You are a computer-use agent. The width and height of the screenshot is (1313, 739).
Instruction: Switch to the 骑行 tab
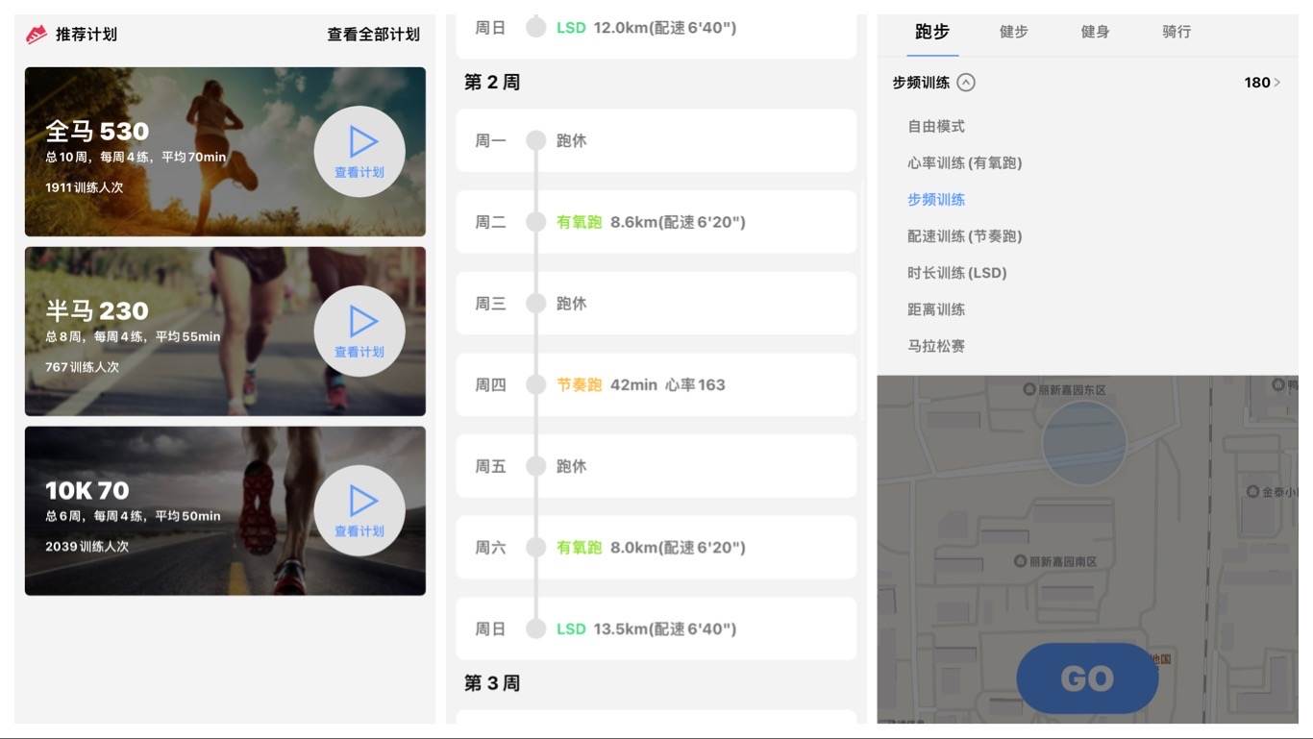[x=1177, y=32]
